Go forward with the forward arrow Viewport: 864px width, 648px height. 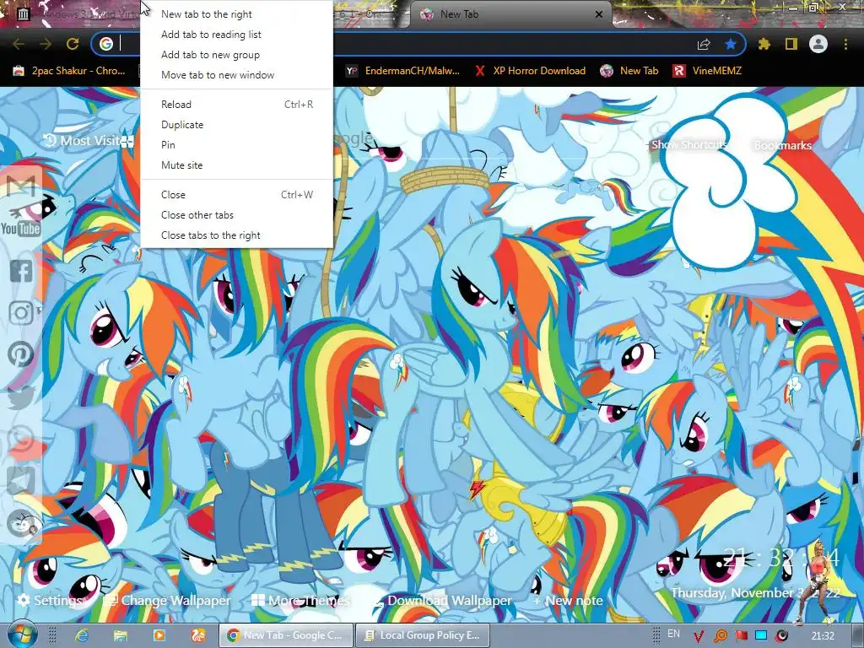46,44
